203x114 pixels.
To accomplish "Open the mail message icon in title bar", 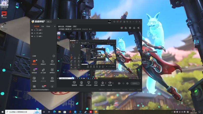I will 117,22.
